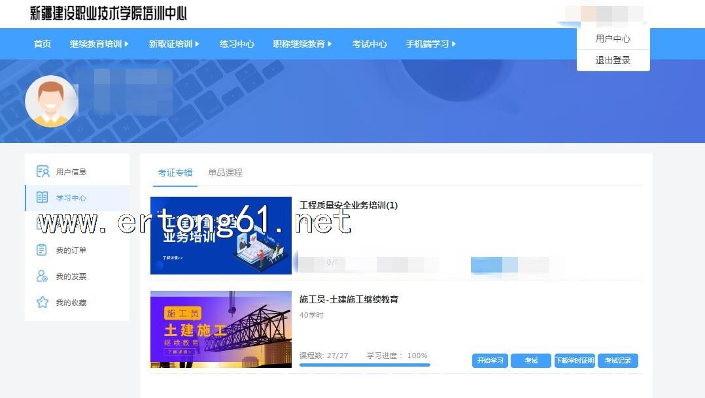705x398 pixels.
Task: Click the 用户信息 sidebar icon
Action: pos(43,172)
